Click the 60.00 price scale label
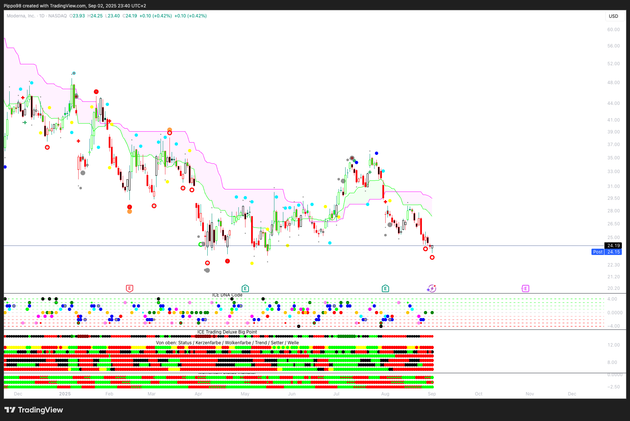630x421 pixels. (x=613, y=30)
